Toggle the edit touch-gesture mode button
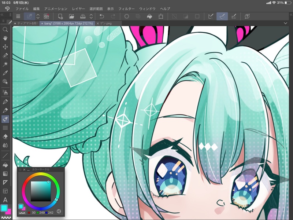 (30, 16)
